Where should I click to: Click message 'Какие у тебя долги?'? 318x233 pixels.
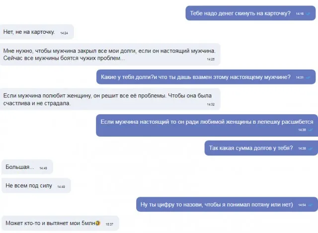click(206, 77)
